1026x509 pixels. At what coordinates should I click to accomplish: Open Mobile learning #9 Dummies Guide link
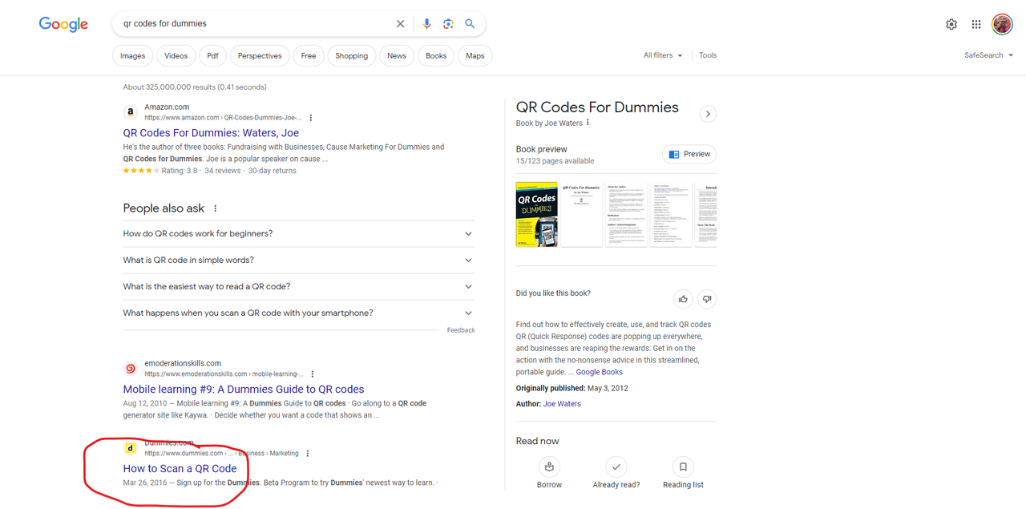pyautogui.click(x=244, y=390)
